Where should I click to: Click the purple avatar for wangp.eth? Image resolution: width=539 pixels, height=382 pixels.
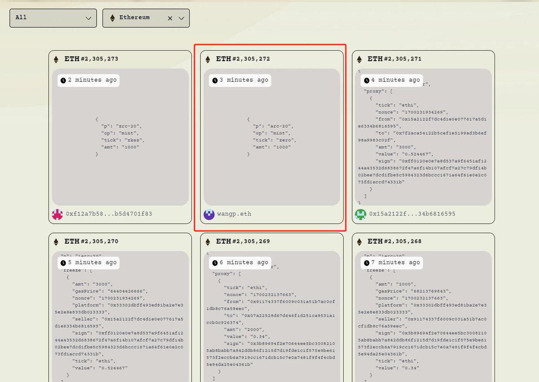point(209,214)
